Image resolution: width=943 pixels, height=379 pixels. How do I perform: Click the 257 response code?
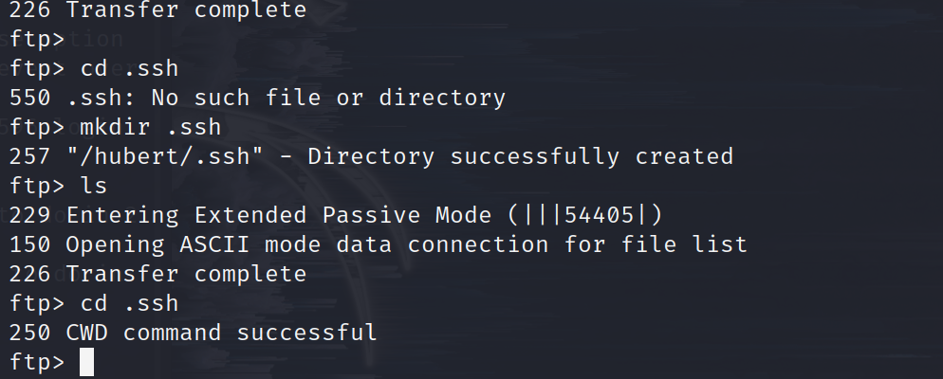tap(30, 156)
